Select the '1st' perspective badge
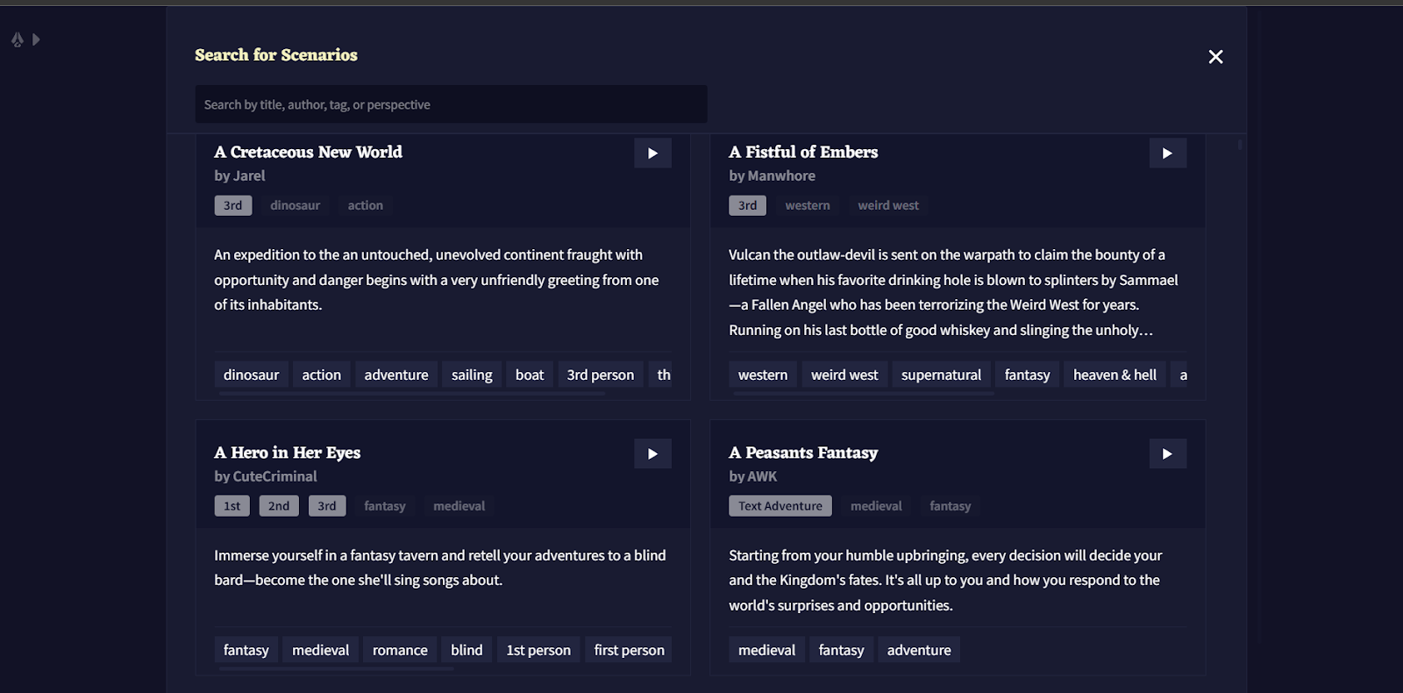This screenshot has height=693, width=1403. 231,506
